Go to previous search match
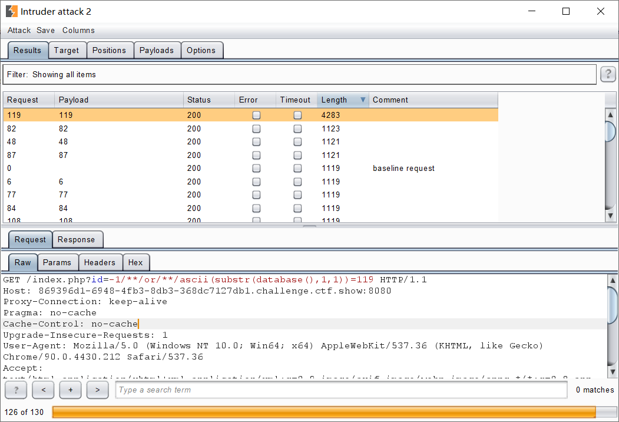The image size is (619, 422). [43, 390]
